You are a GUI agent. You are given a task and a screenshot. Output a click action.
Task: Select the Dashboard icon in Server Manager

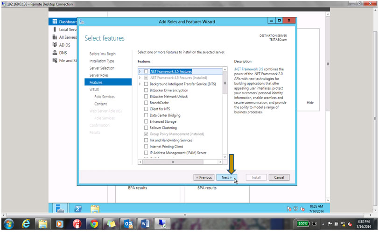pos(55,21)
